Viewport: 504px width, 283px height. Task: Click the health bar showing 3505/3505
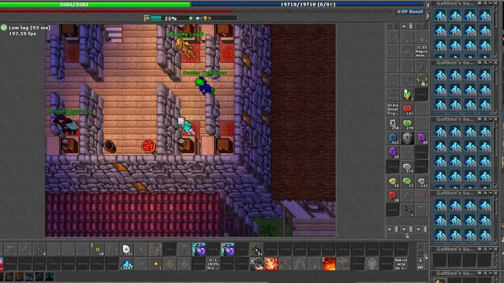95,4
